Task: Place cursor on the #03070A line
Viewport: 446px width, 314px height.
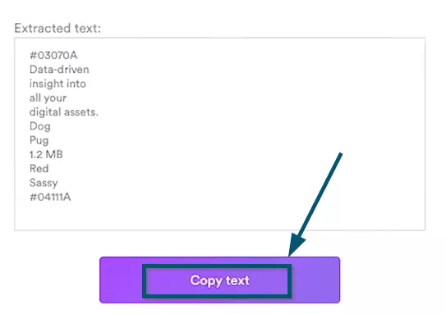Action: [53, 55]
